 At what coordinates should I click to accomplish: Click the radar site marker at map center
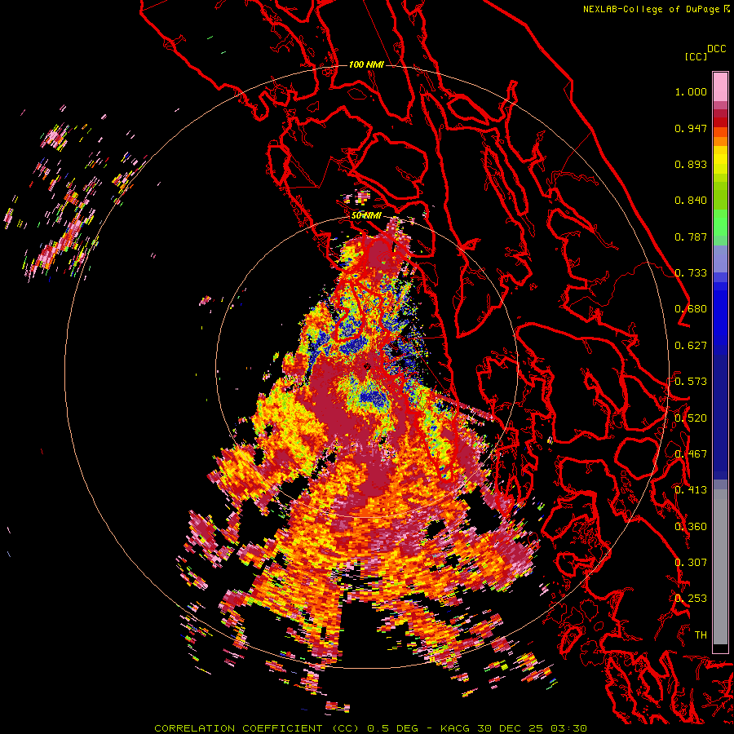coord(367,366)
